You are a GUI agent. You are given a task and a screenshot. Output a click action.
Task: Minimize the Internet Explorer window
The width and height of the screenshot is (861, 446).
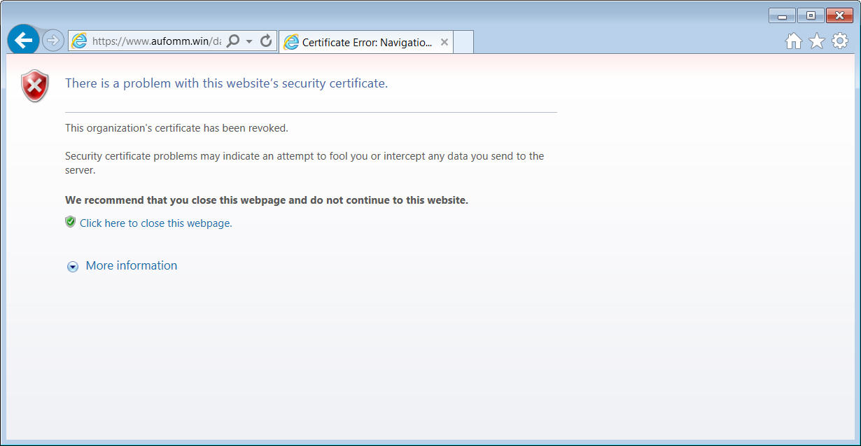click(782, 16)
